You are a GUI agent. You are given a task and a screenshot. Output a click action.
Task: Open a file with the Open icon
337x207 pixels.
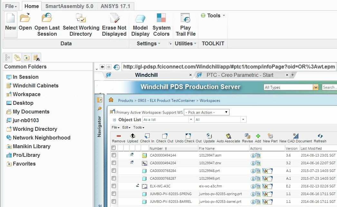(x=25, y=18)
